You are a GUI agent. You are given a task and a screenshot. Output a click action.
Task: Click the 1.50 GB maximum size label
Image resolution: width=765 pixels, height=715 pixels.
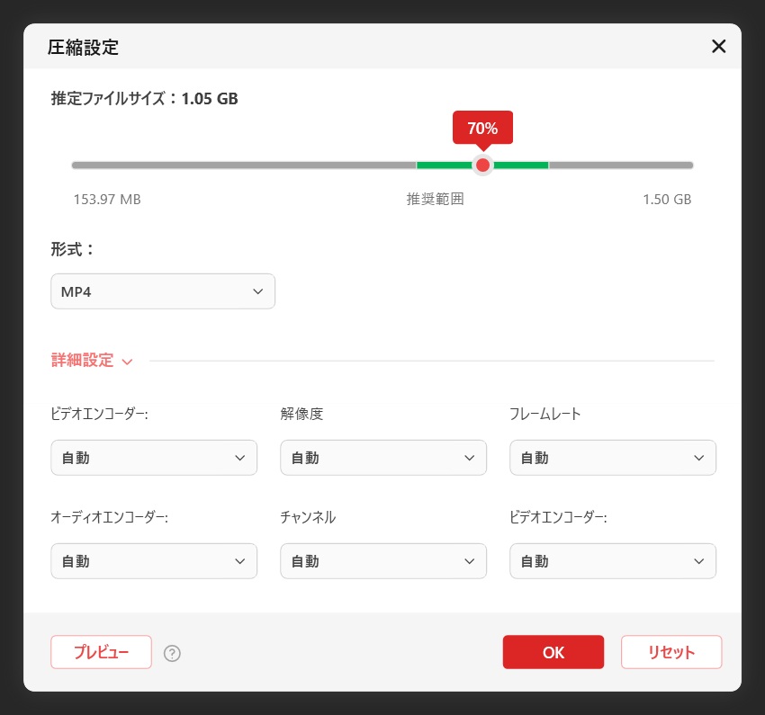pyautogui.click(x=666, y=199)
